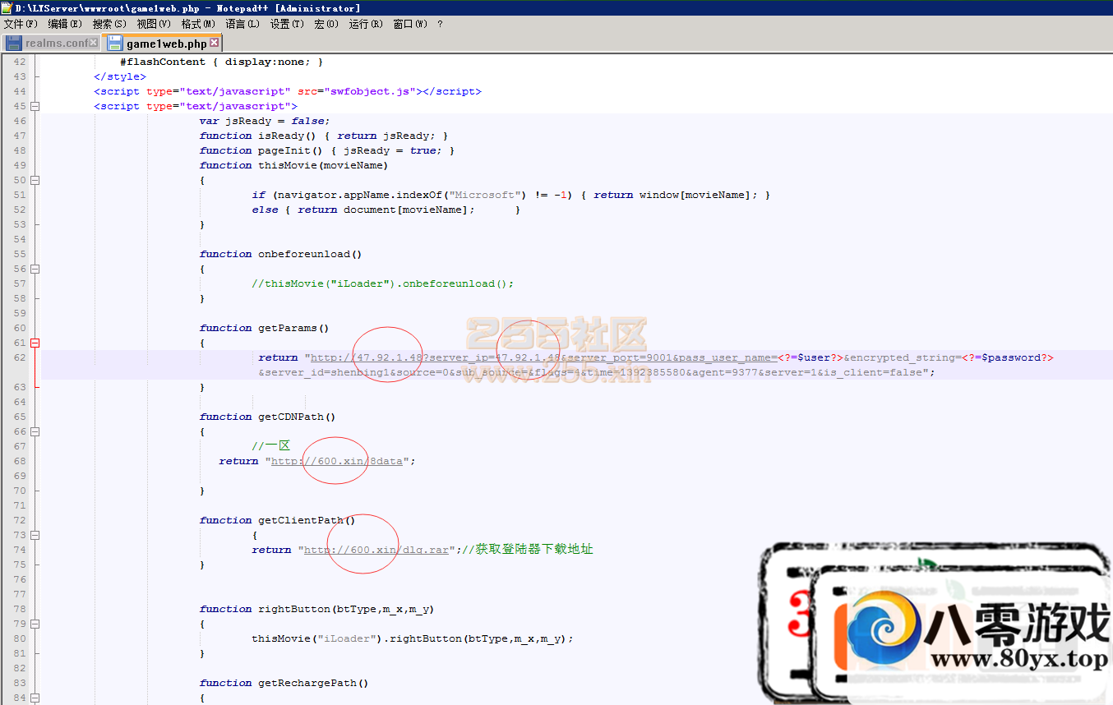
Task: Close the game1web.php tab
Action: click(x=215, y=43)
